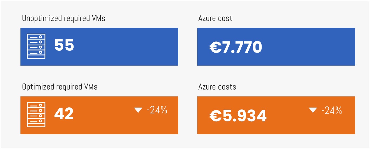This screenshot has width=371, height=149.
Task: Click the -24% label in the optimized VMs card
Action: (157, 110)
